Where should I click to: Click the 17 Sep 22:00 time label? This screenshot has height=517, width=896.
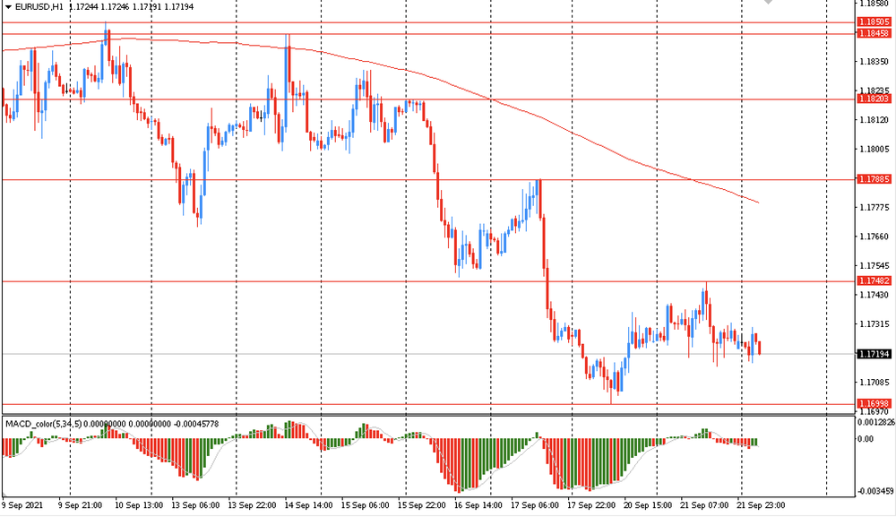(591, 505)
